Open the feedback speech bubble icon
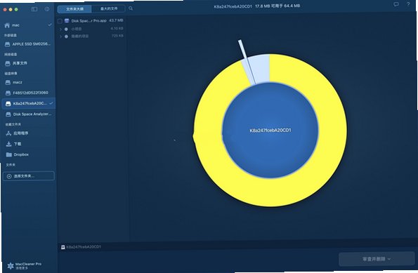The height and width of the screenshot is (273, 418). click(x=396, y=4)
